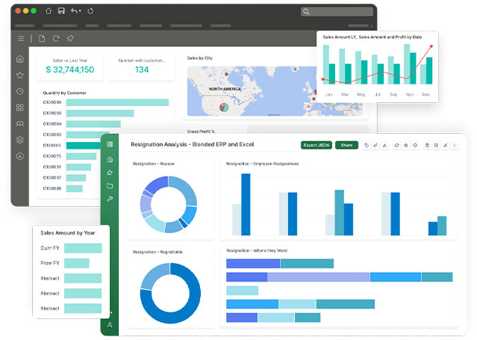Expand the undo dropdown arrow in title bar
Screen dimensions: 477x340
tap(81, 12)
